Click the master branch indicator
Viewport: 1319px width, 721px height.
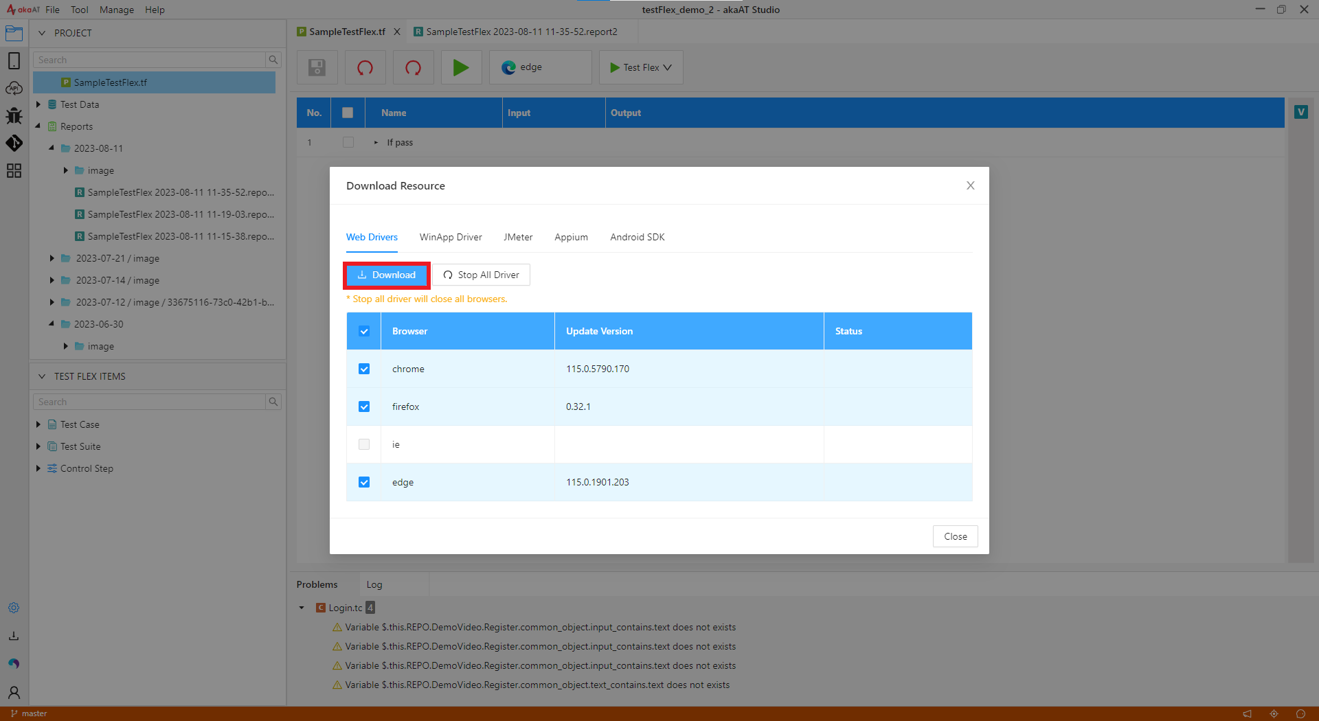pos(29,713)
